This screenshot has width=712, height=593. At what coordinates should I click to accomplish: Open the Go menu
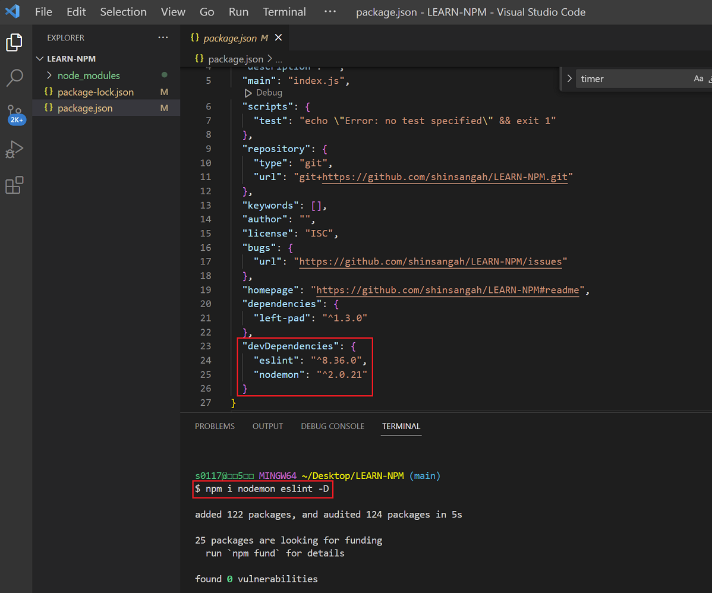(207, 12)
